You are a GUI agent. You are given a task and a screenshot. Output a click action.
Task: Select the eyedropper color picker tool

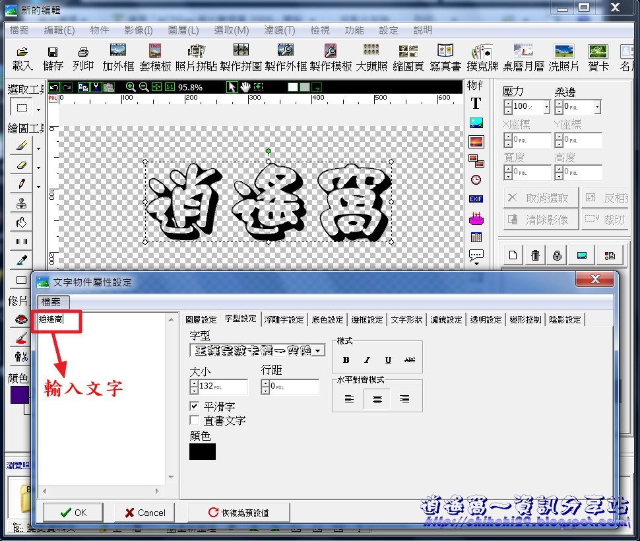click(22, 261)
